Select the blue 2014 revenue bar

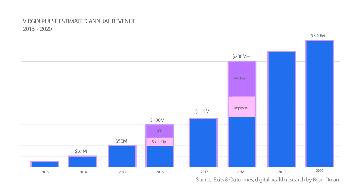82,162
